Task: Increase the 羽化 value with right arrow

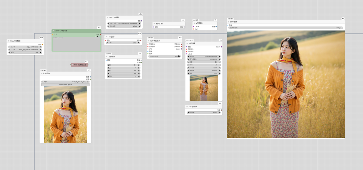Action: point(139,76)
